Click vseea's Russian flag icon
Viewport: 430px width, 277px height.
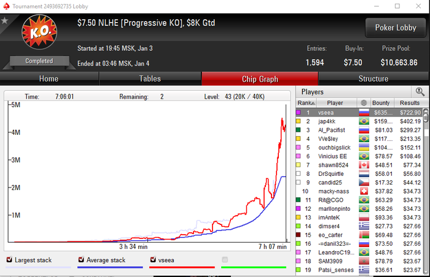[x=364, y=113]
